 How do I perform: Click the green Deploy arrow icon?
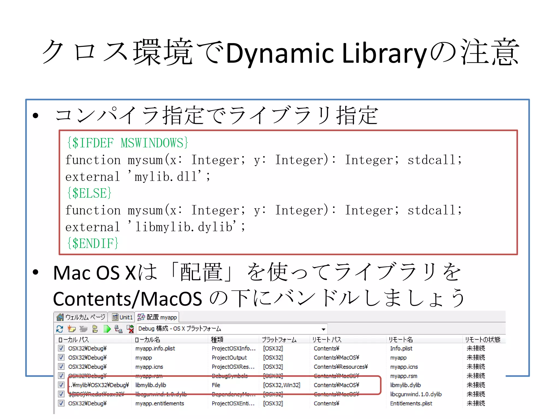coord(107,329)
